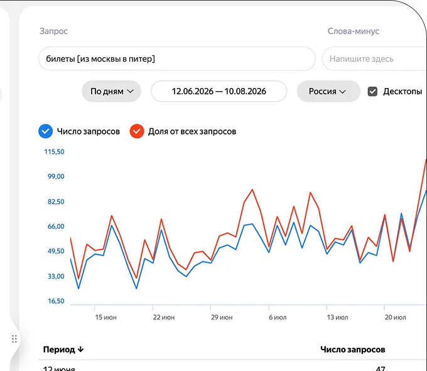Toggle the "Десктопы" checkbox

[x=372, y=91]
